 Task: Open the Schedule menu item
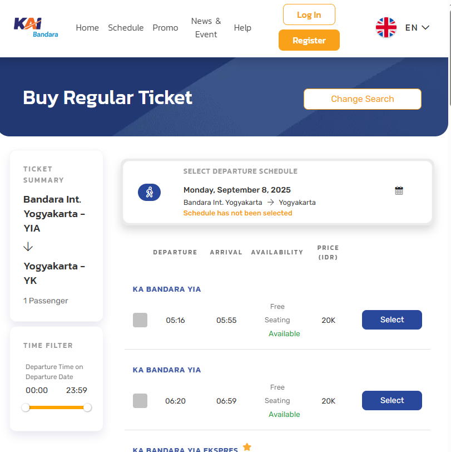coord(126,27)
